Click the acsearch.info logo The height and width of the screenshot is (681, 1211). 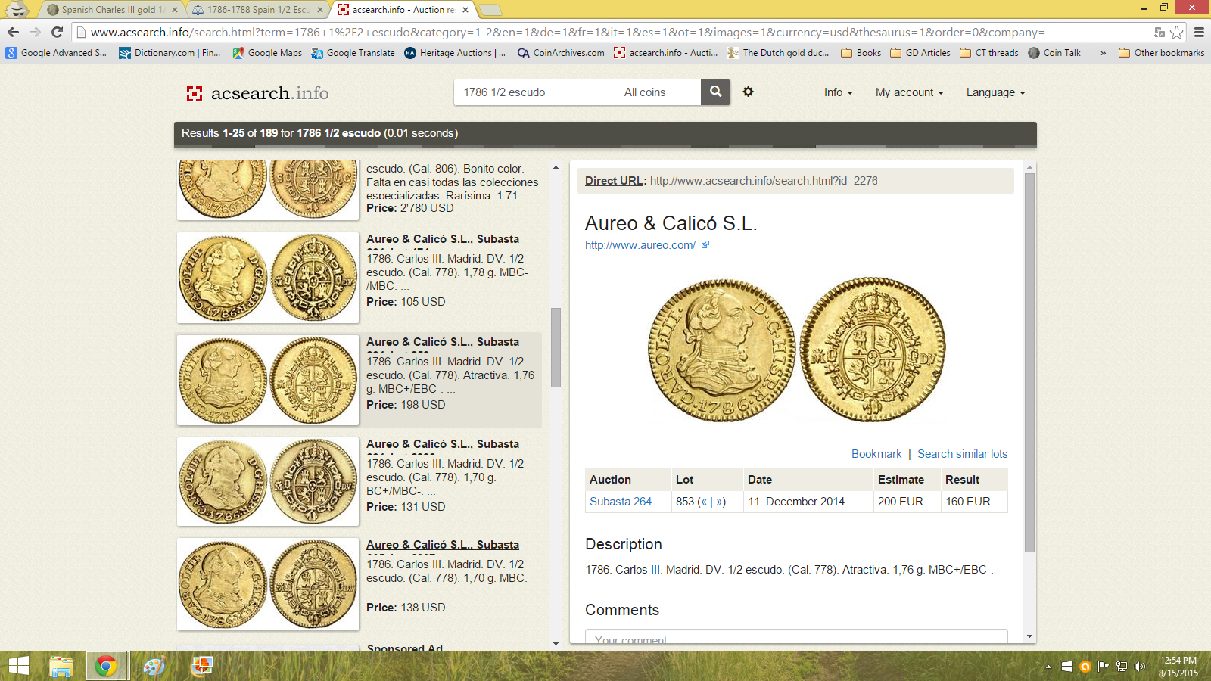point(257,93)
